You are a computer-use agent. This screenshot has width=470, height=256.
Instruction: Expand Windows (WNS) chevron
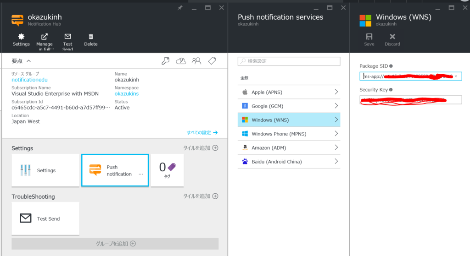(x=336, y=120)
